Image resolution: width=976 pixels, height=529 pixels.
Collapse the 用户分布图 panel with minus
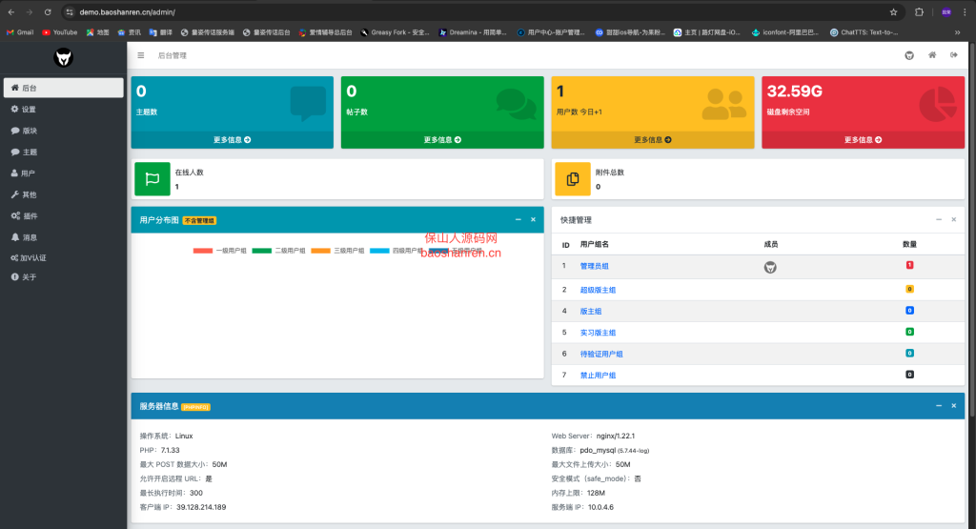518,219
